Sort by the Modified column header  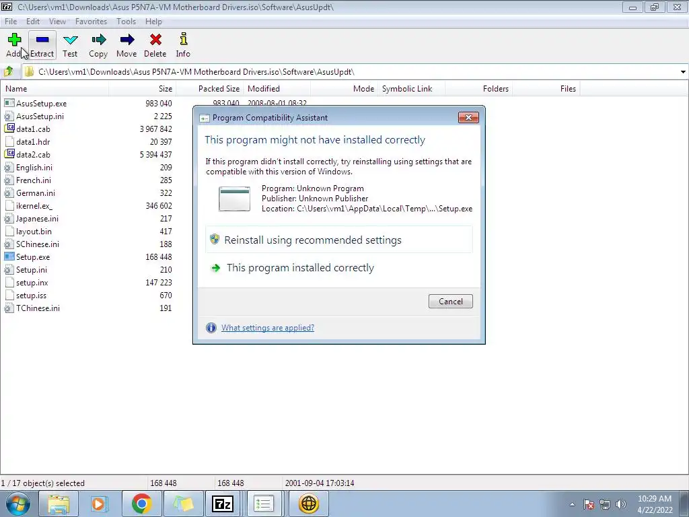(277, 88)
